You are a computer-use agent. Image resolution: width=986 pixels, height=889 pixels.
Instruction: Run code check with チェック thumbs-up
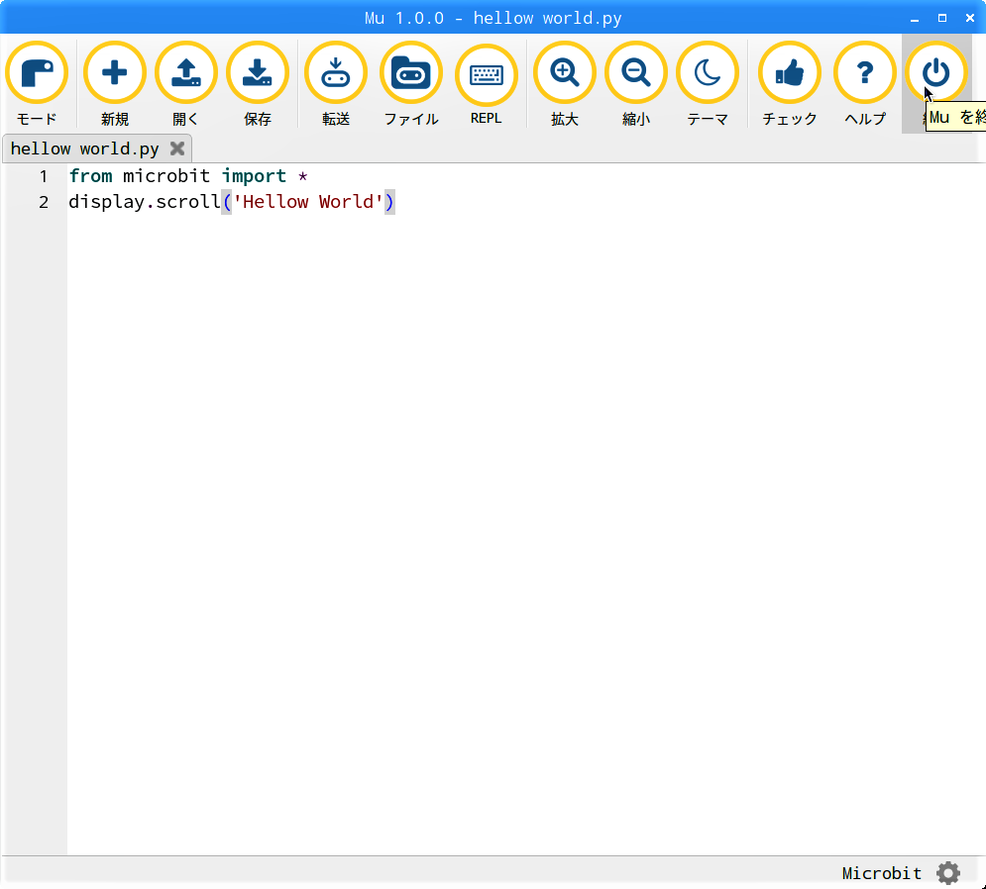[x=790, y=74]
